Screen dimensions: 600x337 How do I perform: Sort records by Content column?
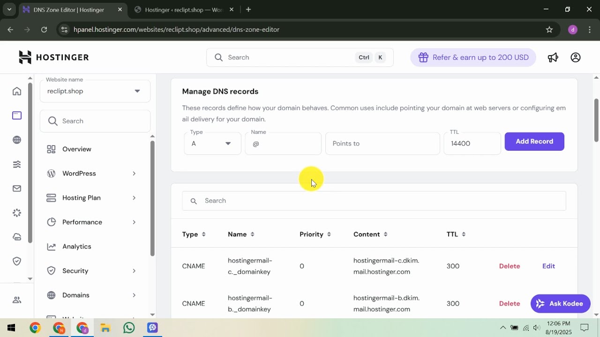click(x=371, y=234)
